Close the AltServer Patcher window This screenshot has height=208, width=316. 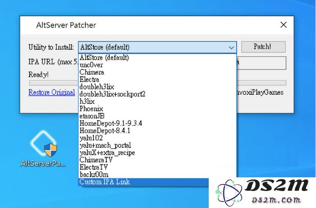(x=284, y=25)
